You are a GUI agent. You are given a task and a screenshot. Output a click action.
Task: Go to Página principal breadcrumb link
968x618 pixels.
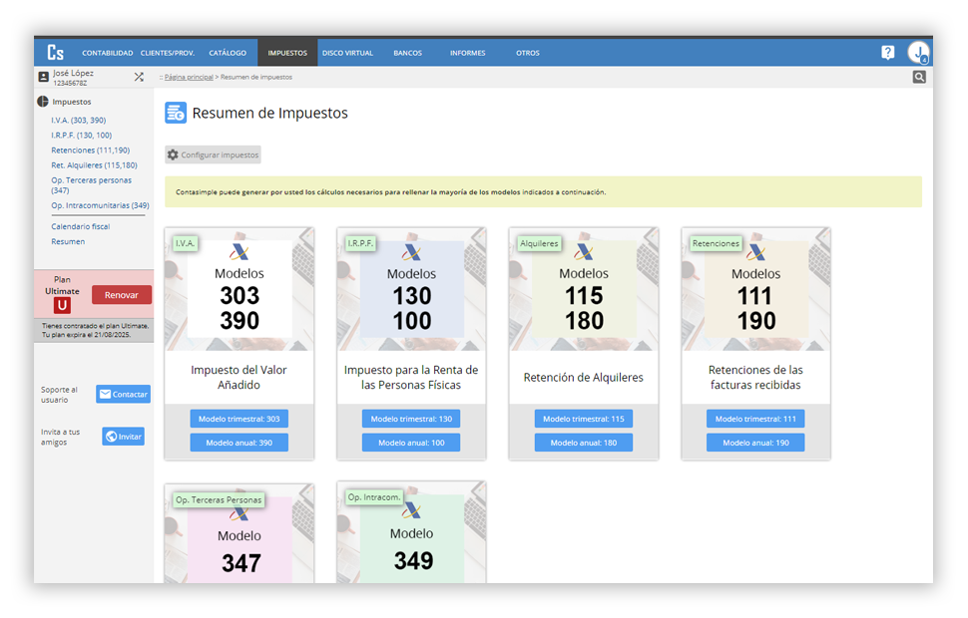189,77
